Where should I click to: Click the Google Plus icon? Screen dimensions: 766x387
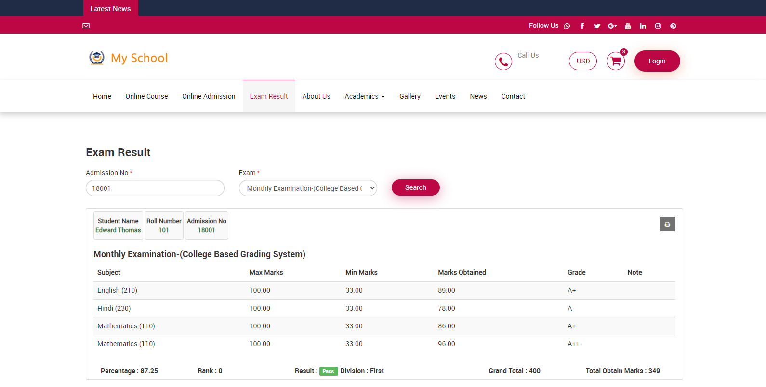612,26
